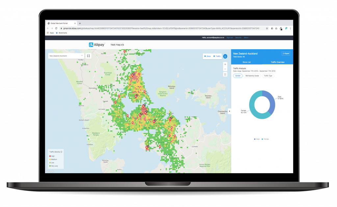
Task: Click the draw-rectangle selection tool icon
Action: pyautogui.click(x=88, y=56)
